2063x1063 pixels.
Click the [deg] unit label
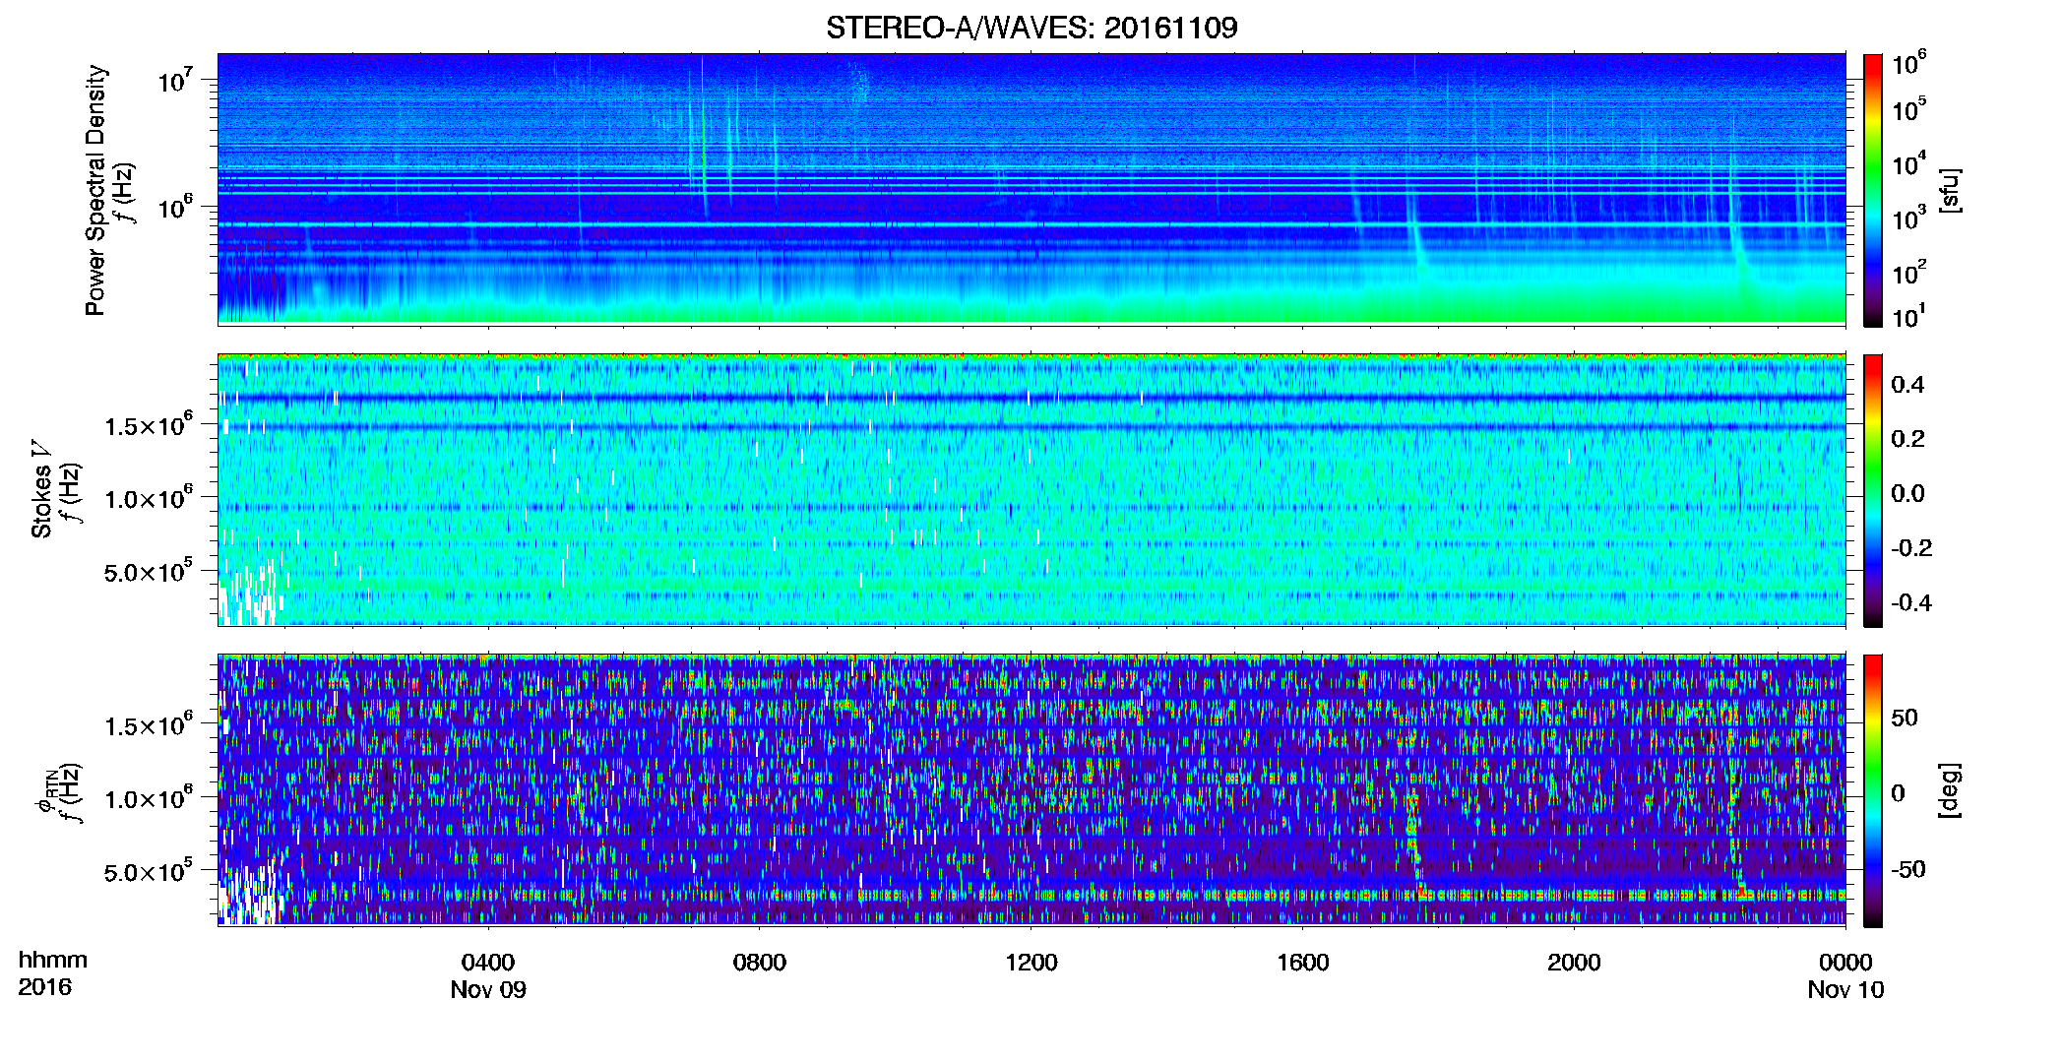coord(1950,790)
